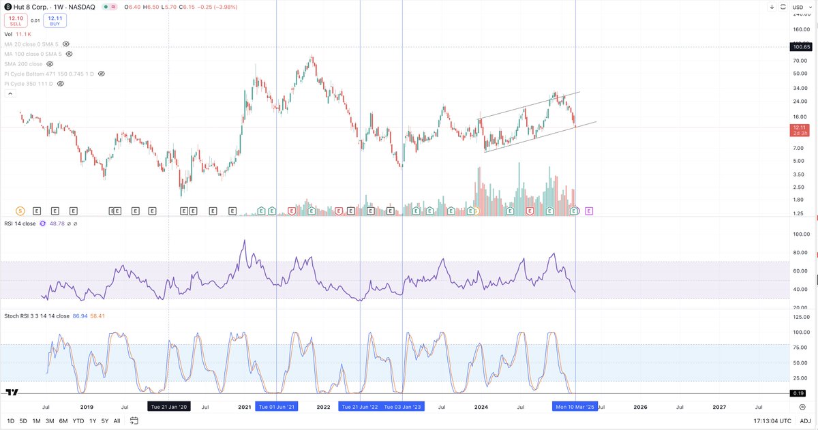Click the Hut 8 Corp. 1W NASDAQ title
This screenshot has height=430, width=818.
click(x=56, y=7)
